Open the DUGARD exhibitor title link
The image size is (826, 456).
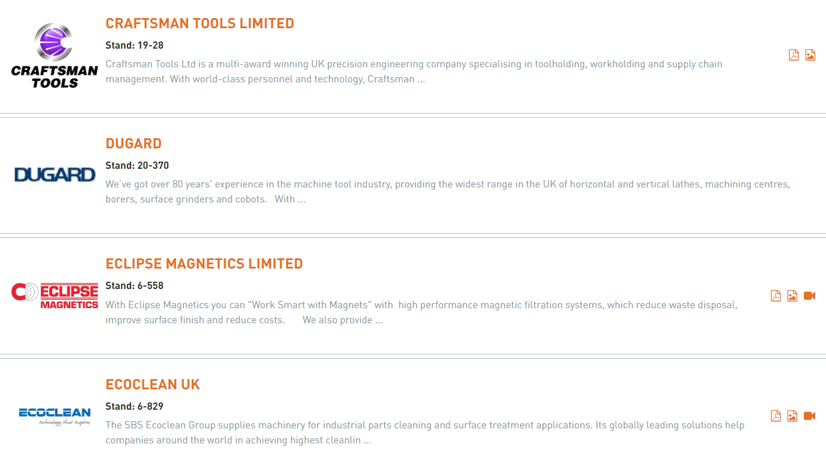coord(133,144)
